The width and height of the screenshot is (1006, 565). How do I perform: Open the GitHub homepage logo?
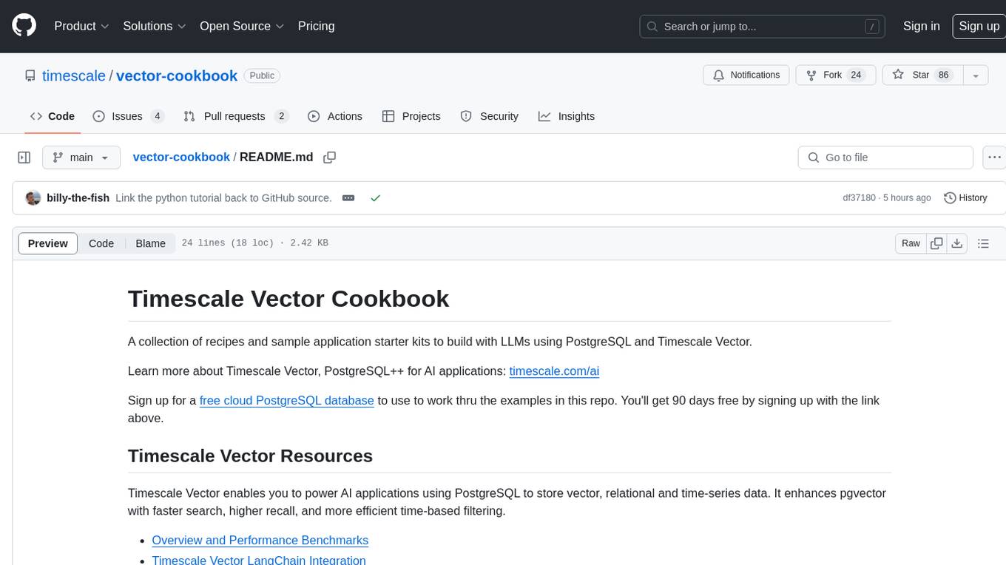pyautogui.click(x=24, y=26)
